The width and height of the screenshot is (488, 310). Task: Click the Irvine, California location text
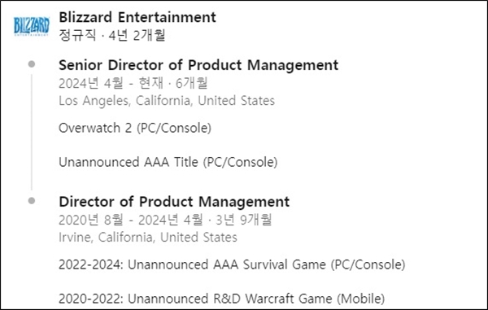[x=148, y=238]
